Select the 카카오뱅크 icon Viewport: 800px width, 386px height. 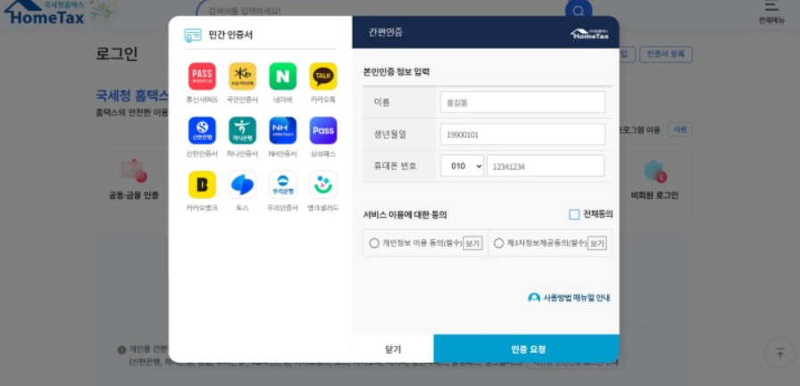pos(202,185)
